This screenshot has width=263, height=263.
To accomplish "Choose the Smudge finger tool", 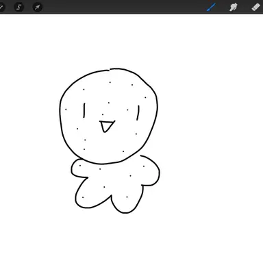I will click(x=234, y=7).
